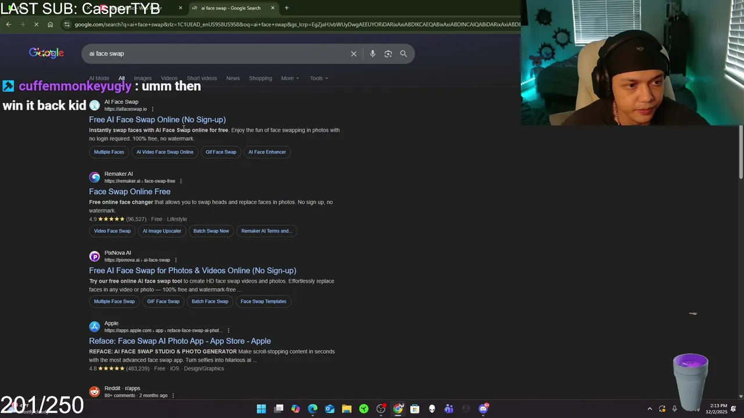Click the Remaker AI site favicon
The height and width of the screenshot is (418, 744).
pyautogui.click(x=94, y=177)
